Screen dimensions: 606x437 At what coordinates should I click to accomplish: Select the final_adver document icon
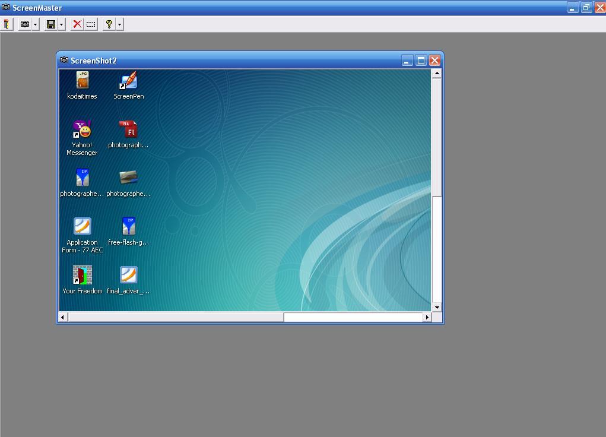(x=128, y=275)
